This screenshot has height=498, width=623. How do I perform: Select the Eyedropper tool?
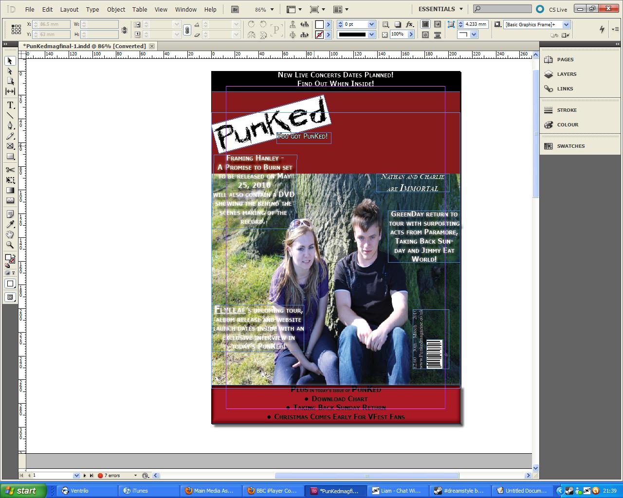[10, 224]
